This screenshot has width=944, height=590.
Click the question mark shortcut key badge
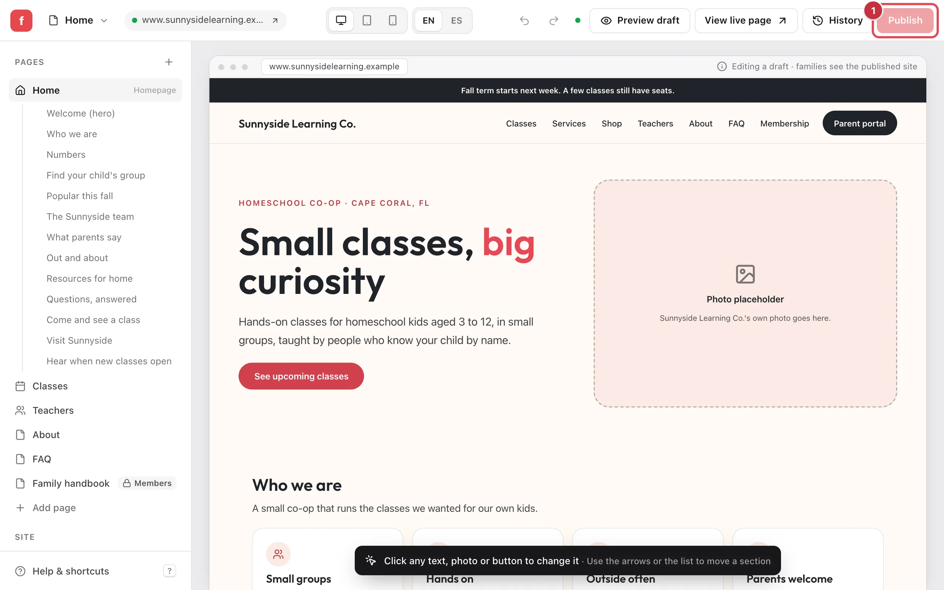[x=169, y=571]
